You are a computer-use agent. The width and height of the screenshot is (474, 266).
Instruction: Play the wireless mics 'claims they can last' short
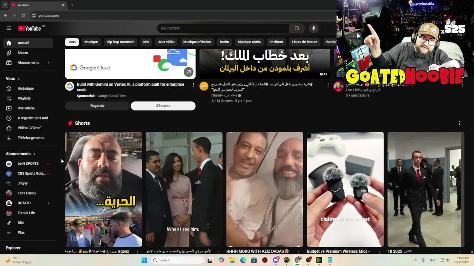[x=345, y=189]
